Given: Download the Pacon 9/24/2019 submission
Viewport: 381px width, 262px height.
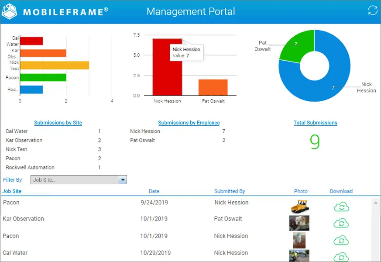Looking at the screenshot, I should [x=341, y=207].
